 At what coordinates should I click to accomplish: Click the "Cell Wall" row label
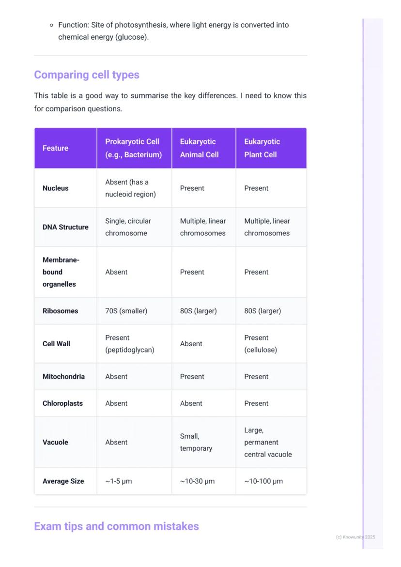56,344
